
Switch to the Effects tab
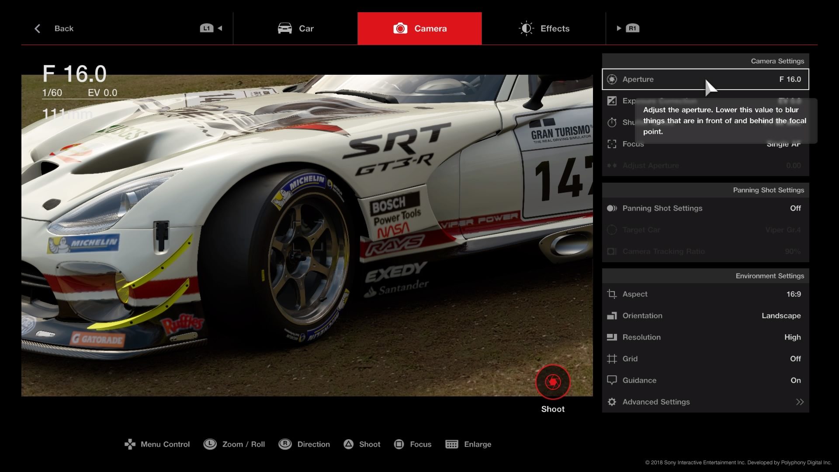click(x=544, y=28)
